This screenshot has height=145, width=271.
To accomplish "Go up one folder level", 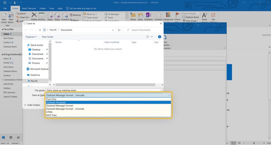I will (40, 30).
